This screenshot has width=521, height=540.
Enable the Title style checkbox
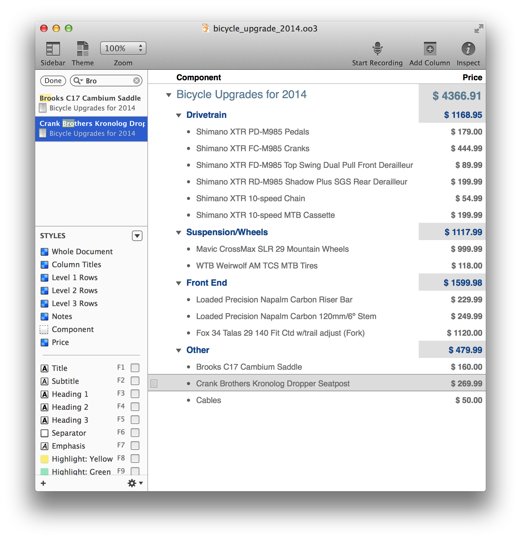click(x=135, y=368)
